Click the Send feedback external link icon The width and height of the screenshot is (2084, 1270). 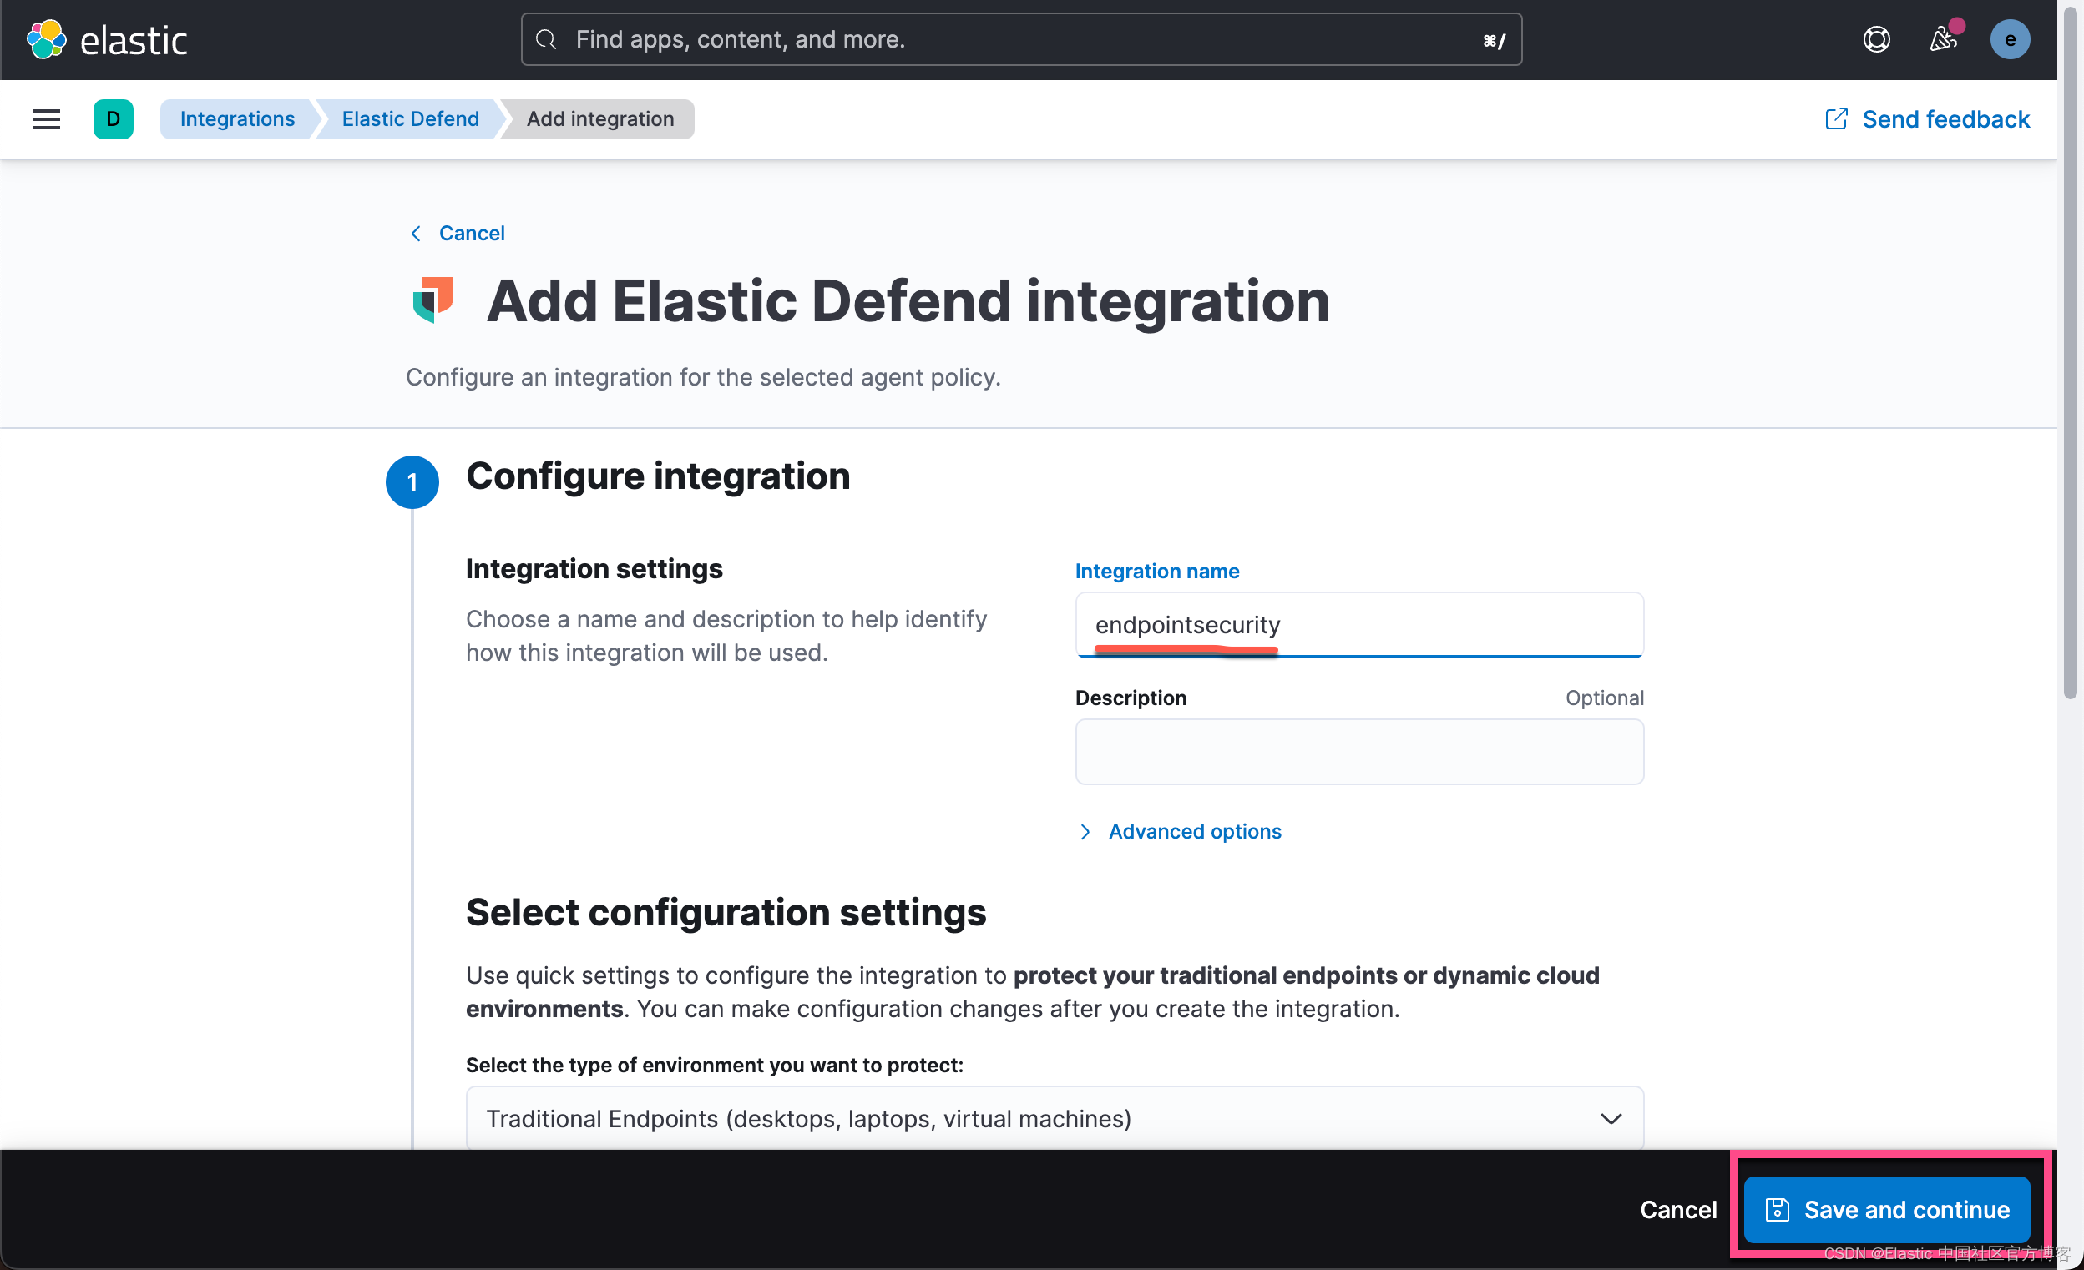coord(1836,119)
